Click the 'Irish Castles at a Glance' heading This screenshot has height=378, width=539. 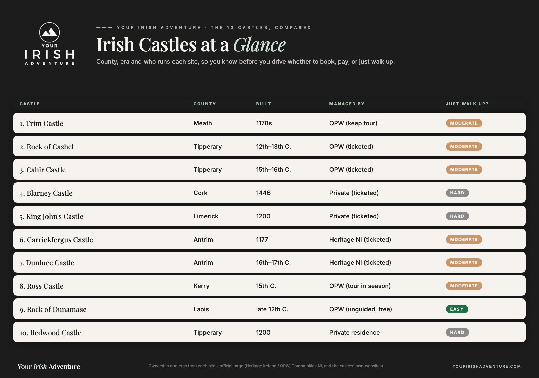tap(191, 44)
